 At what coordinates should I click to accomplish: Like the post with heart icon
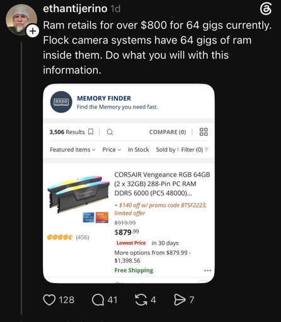(x=49, y=300)
